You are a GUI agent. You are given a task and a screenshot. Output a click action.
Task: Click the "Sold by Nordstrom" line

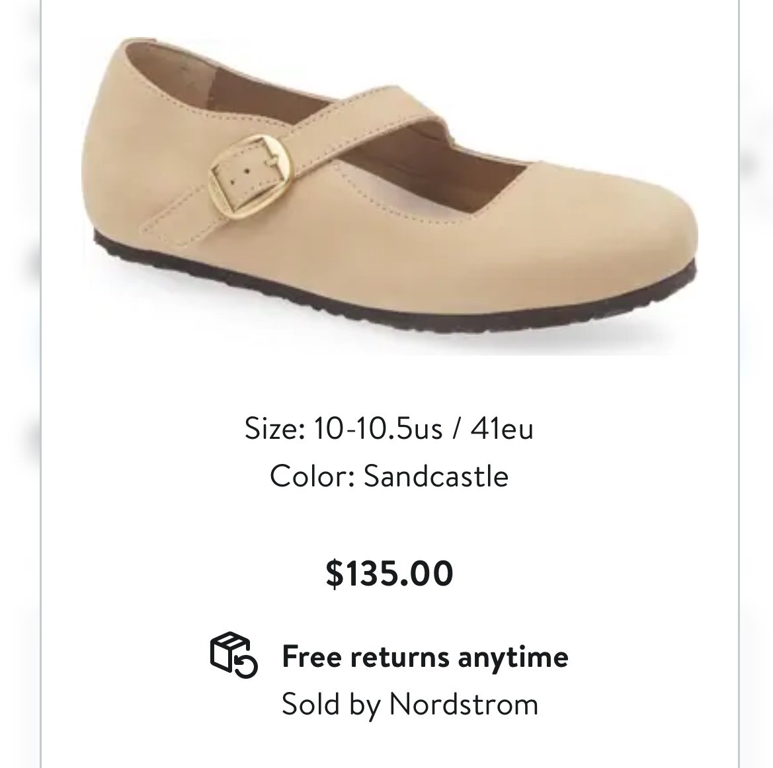pos(410,704)
